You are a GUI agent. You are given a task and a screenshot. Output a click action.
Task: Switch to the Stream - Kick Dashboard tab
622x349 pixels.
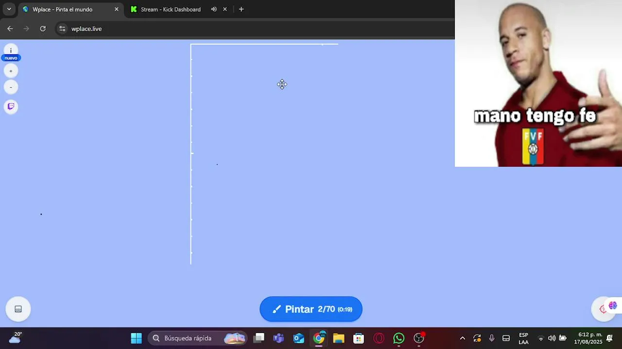(170, 9)
